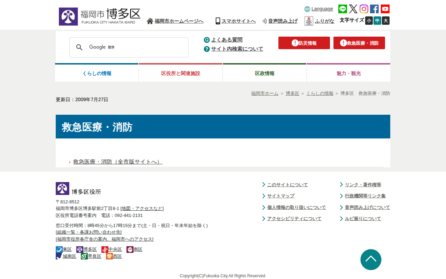Click the 早良区 ward emblem icon
This screenshot has width=446, height=279.
pyautogui.click(x=84, y=256)
